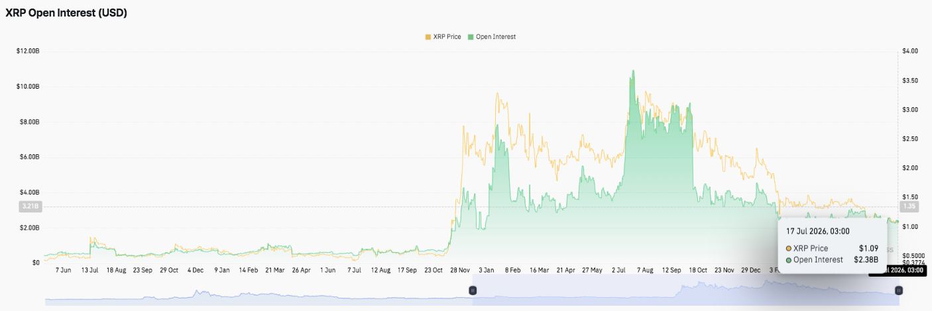Screen dimensions: 932x311
Task: Click the range navigator mini chart
Action: (471, 291)
